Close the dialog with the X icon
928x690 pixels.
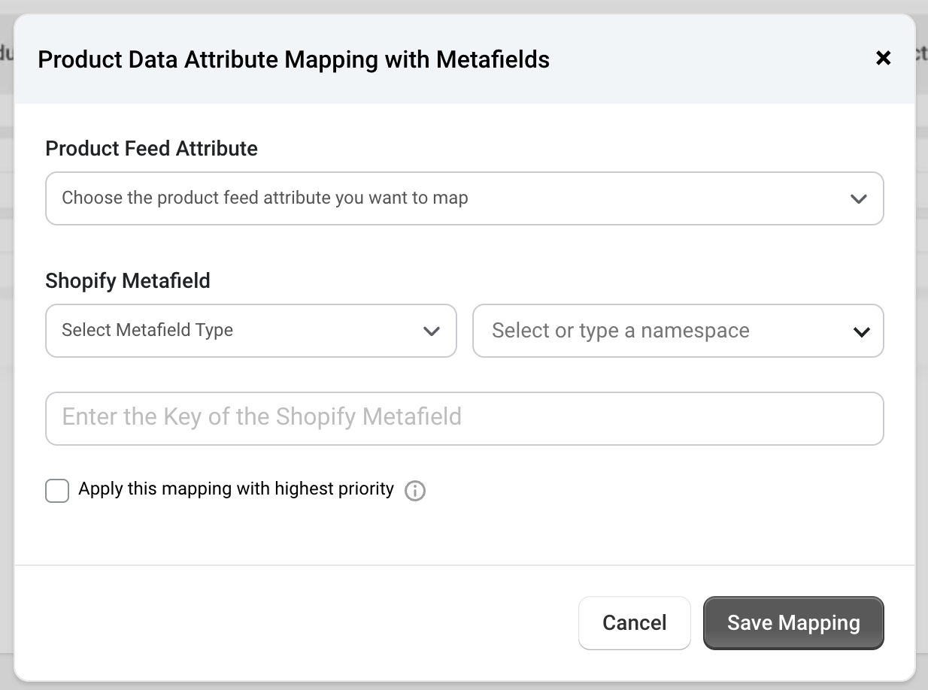click(x=884, y=58)
